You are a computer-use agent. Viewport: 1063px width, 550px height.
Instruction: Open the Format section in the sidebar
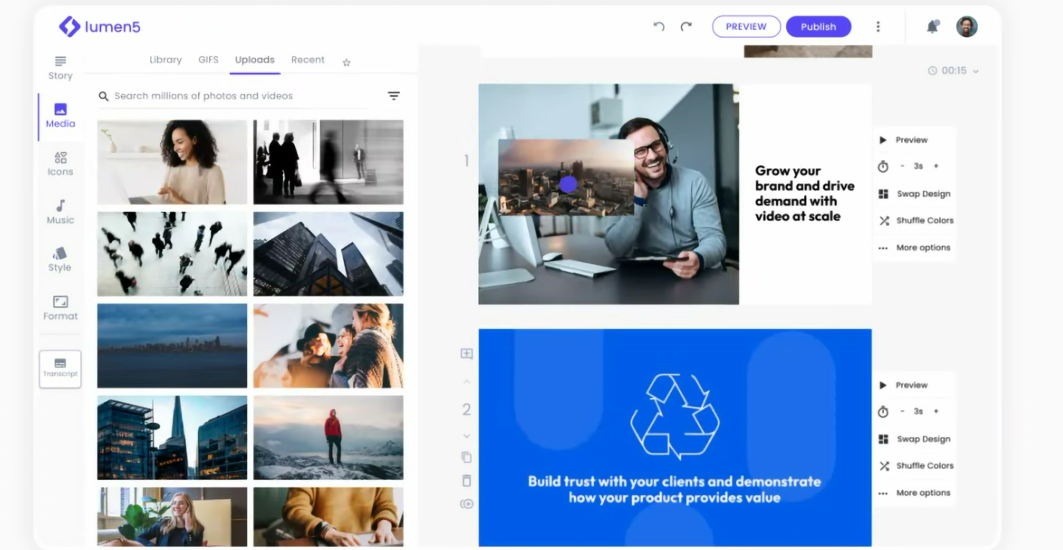coord(60,308)
